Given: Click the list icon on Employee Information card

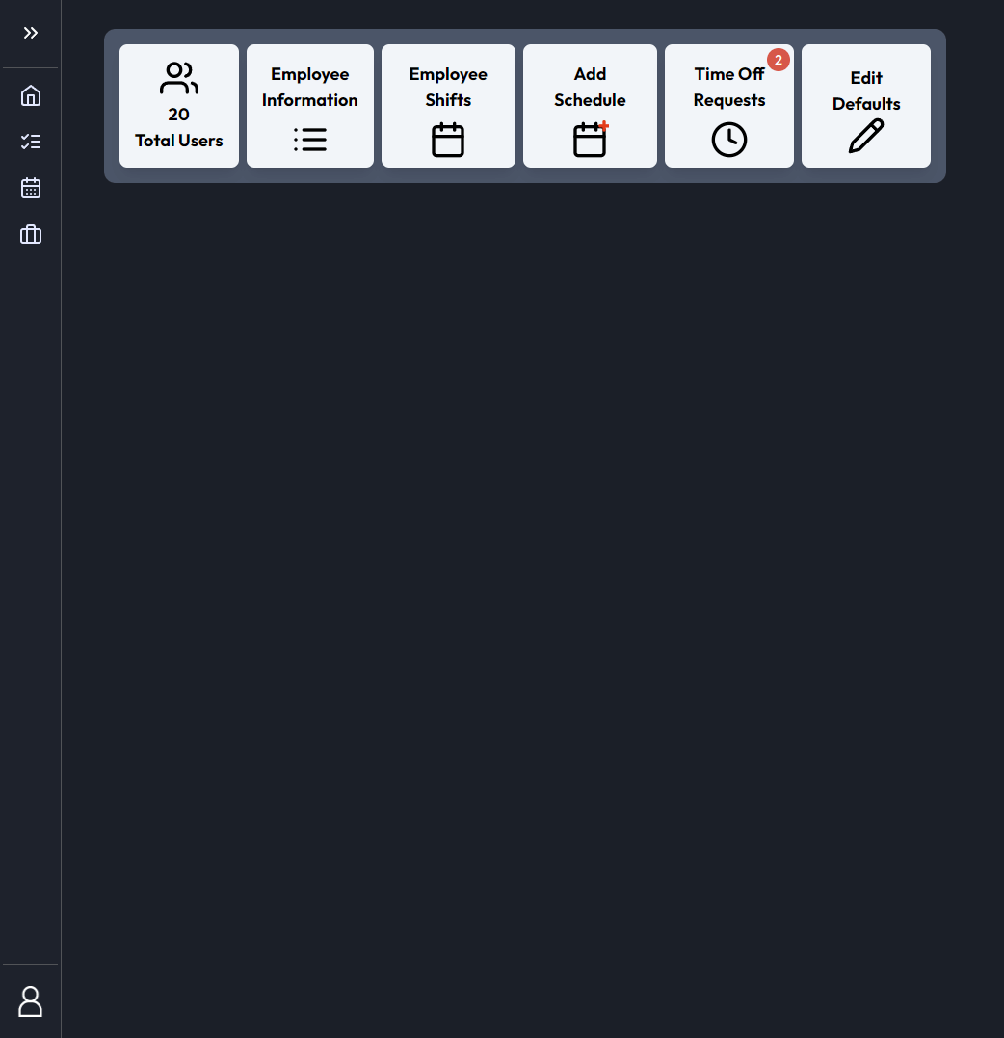Looking at the screenshot, I should pyautogui.click(x=309, y=139).
